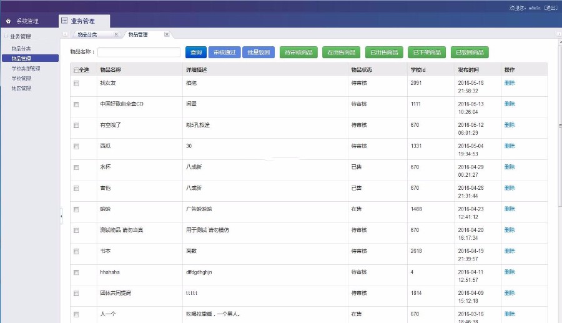Viewport: 562px width, 323px height.
Task: Close the 物品分类 tab
Action: [x=116, y=34]
